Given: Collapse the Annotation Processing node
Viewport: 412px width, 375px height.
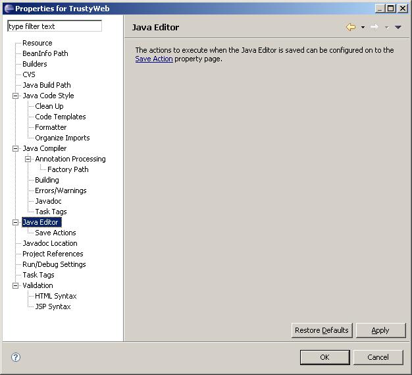Looking at the screenshot, I should [28, 159].
